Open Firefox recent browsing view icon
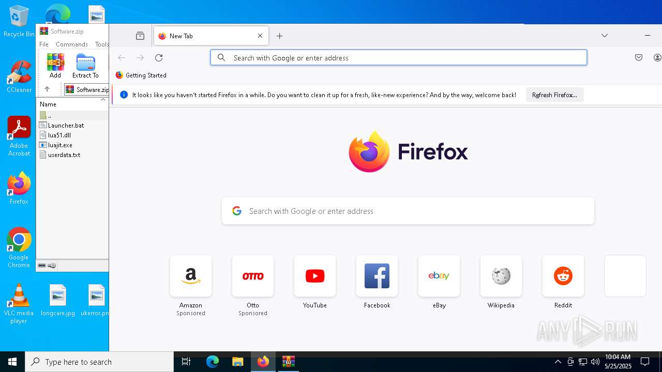Image resolution: width=662 pixels, height=372 pixels. coord(140,36)
